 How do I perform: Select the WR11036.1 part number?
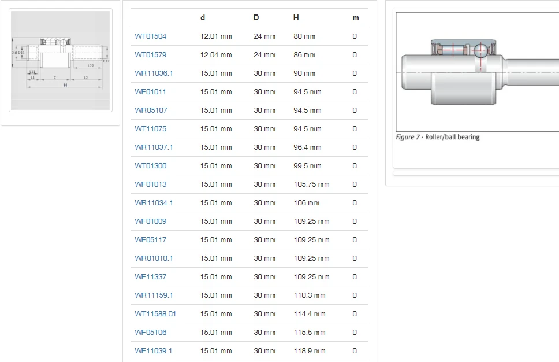[x=154, y=73]
